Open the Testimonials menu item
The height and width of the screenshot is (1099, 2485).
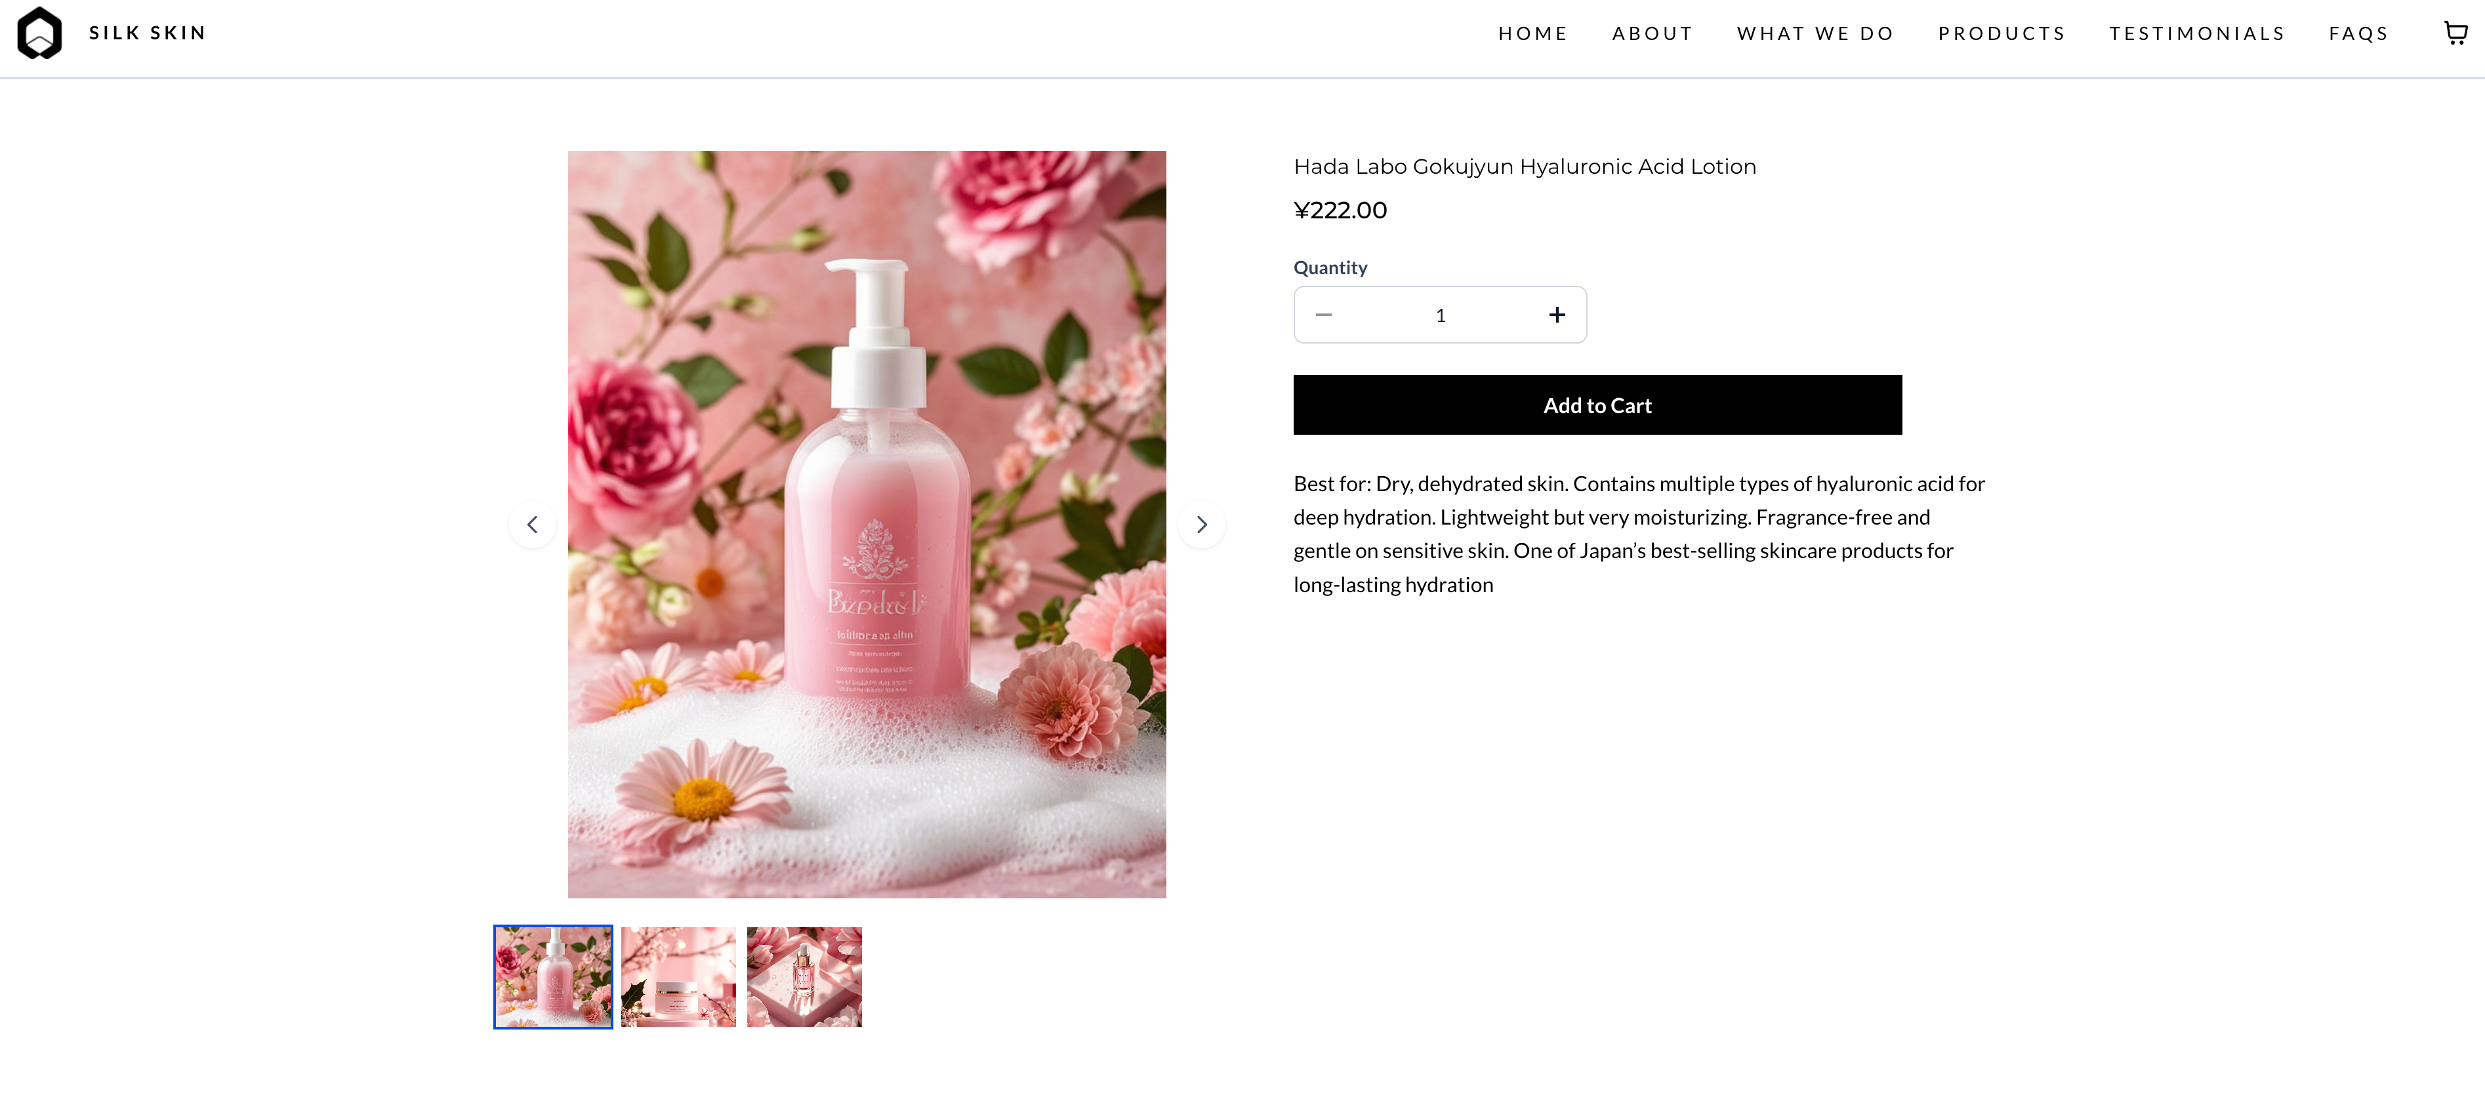coord(2196,33)
